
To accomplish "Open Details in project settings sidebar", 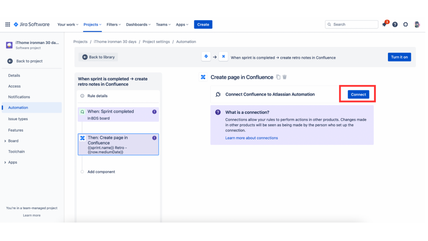I will pyautogui.click(x=14, y=76).
